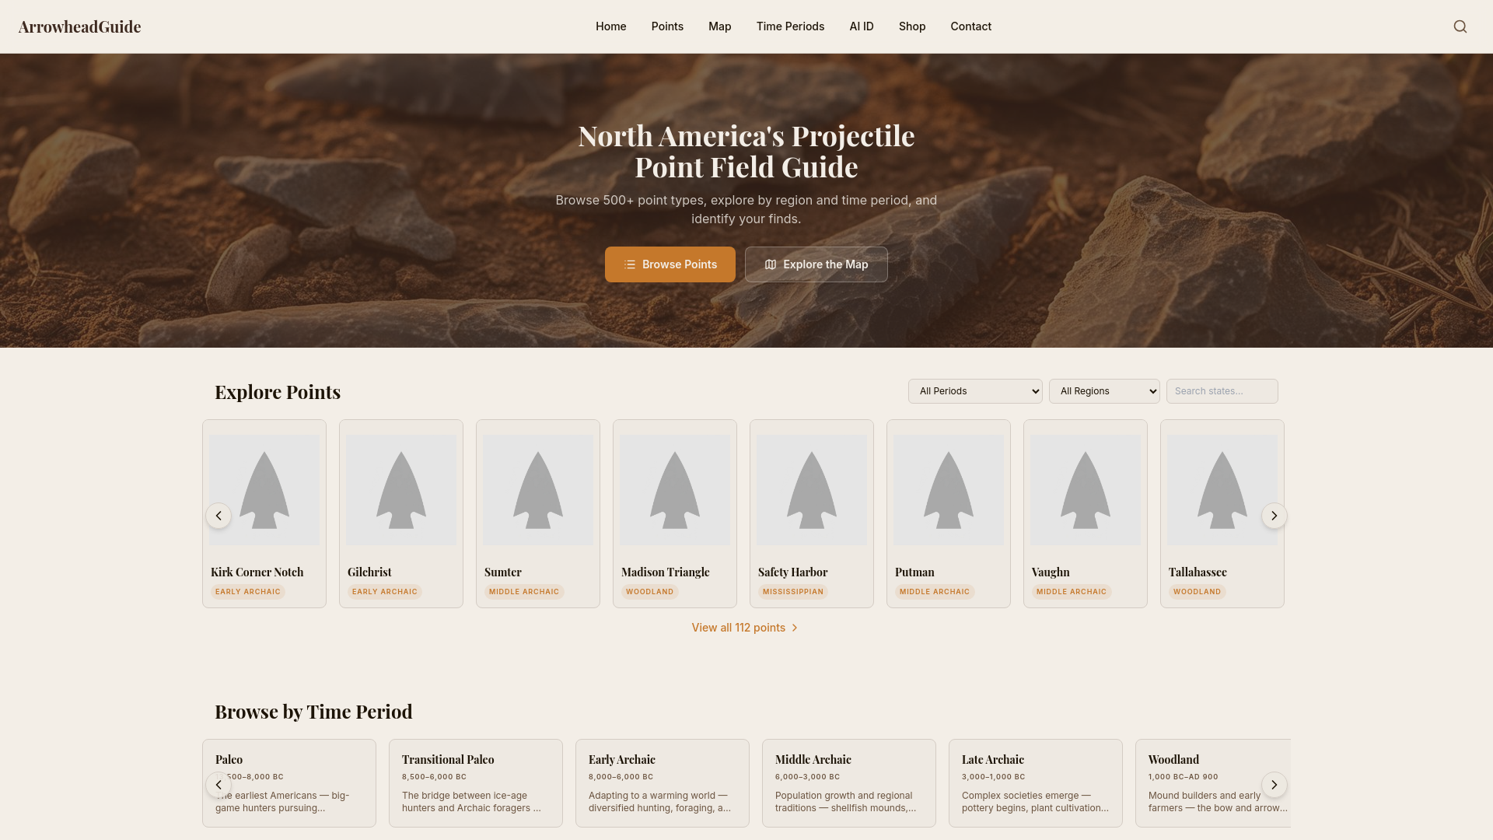This screenshot has height=840, width=1493.
Task: Open Map in navigation menu
Action: pyautogui.click(x=720, y=26)
